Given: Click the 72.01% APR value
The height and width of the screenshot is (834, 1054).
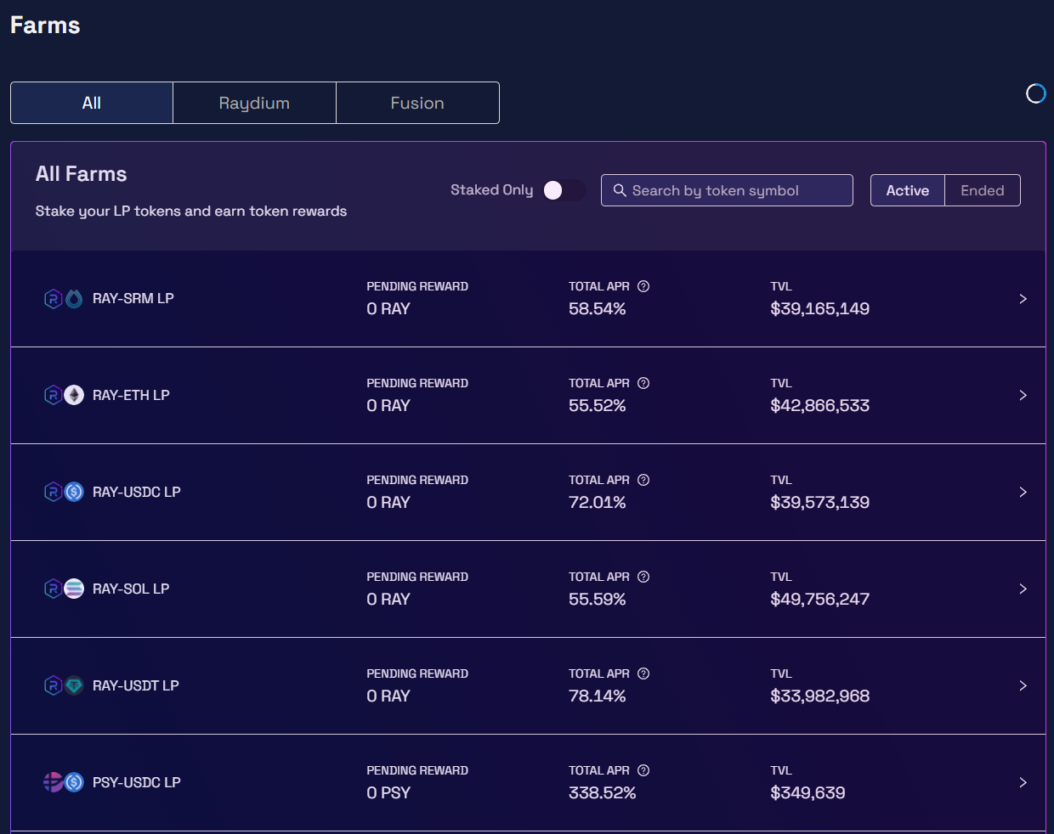Looking at the screenshot, I should click(598, 503).
